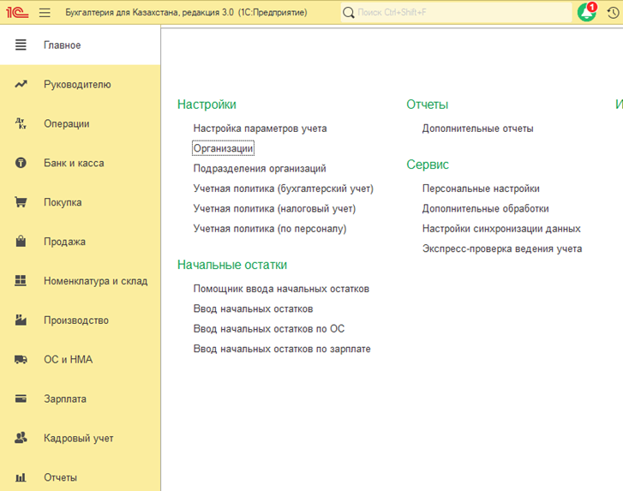This screenshot has height=491, width=623.
Task: Click the chart icon for Руководителю
Action: [x=21, y=84]
